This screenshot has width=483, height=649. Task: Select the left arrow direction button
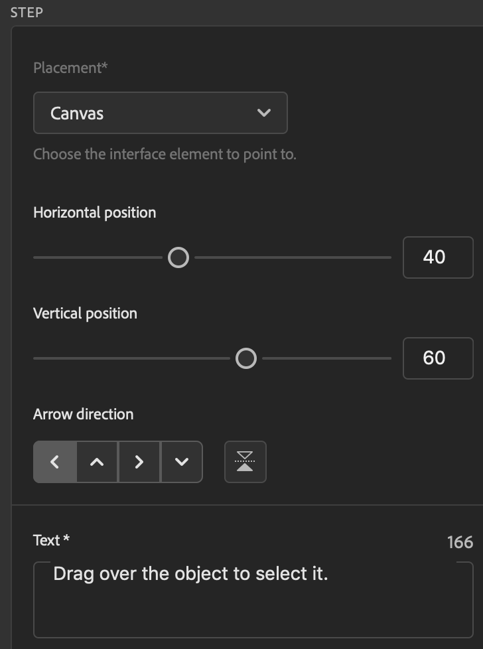(55, 462)
